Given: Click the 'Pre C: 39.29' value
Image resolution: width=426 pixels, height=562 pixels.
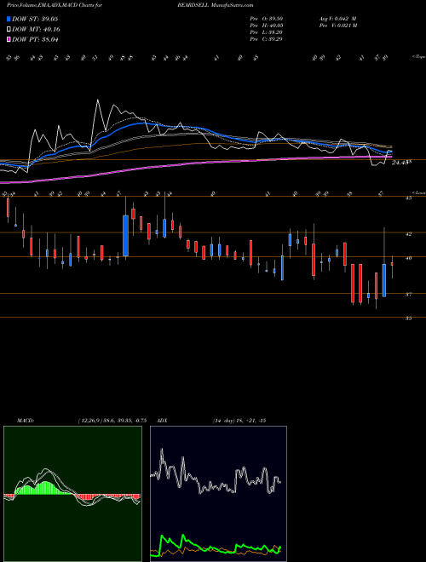Looking at the screenshot, I should (x=267, y=39).
